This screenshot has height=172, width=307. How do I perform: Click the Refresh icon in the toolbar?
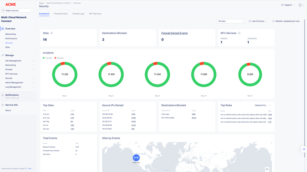coord(273,21)
